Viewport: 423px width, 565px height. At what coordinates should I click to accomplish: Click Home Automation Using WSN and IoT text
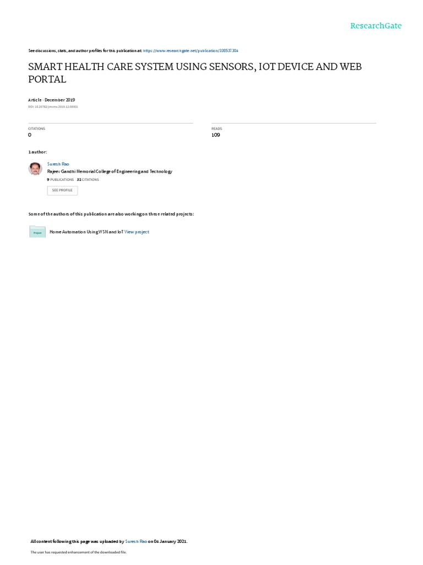[x=86, y=232]
